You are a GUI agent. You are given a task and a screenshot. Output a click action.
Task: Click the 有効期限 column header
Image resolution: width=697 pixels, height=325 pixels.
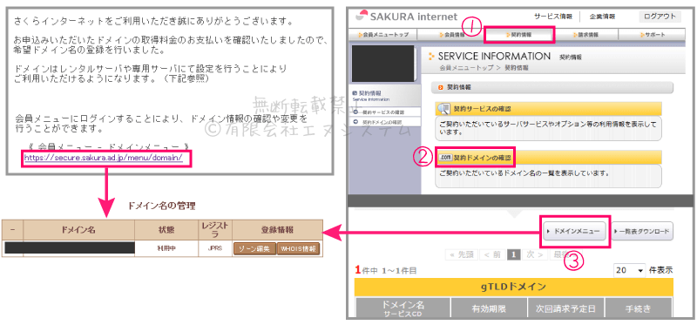(489, 308)
